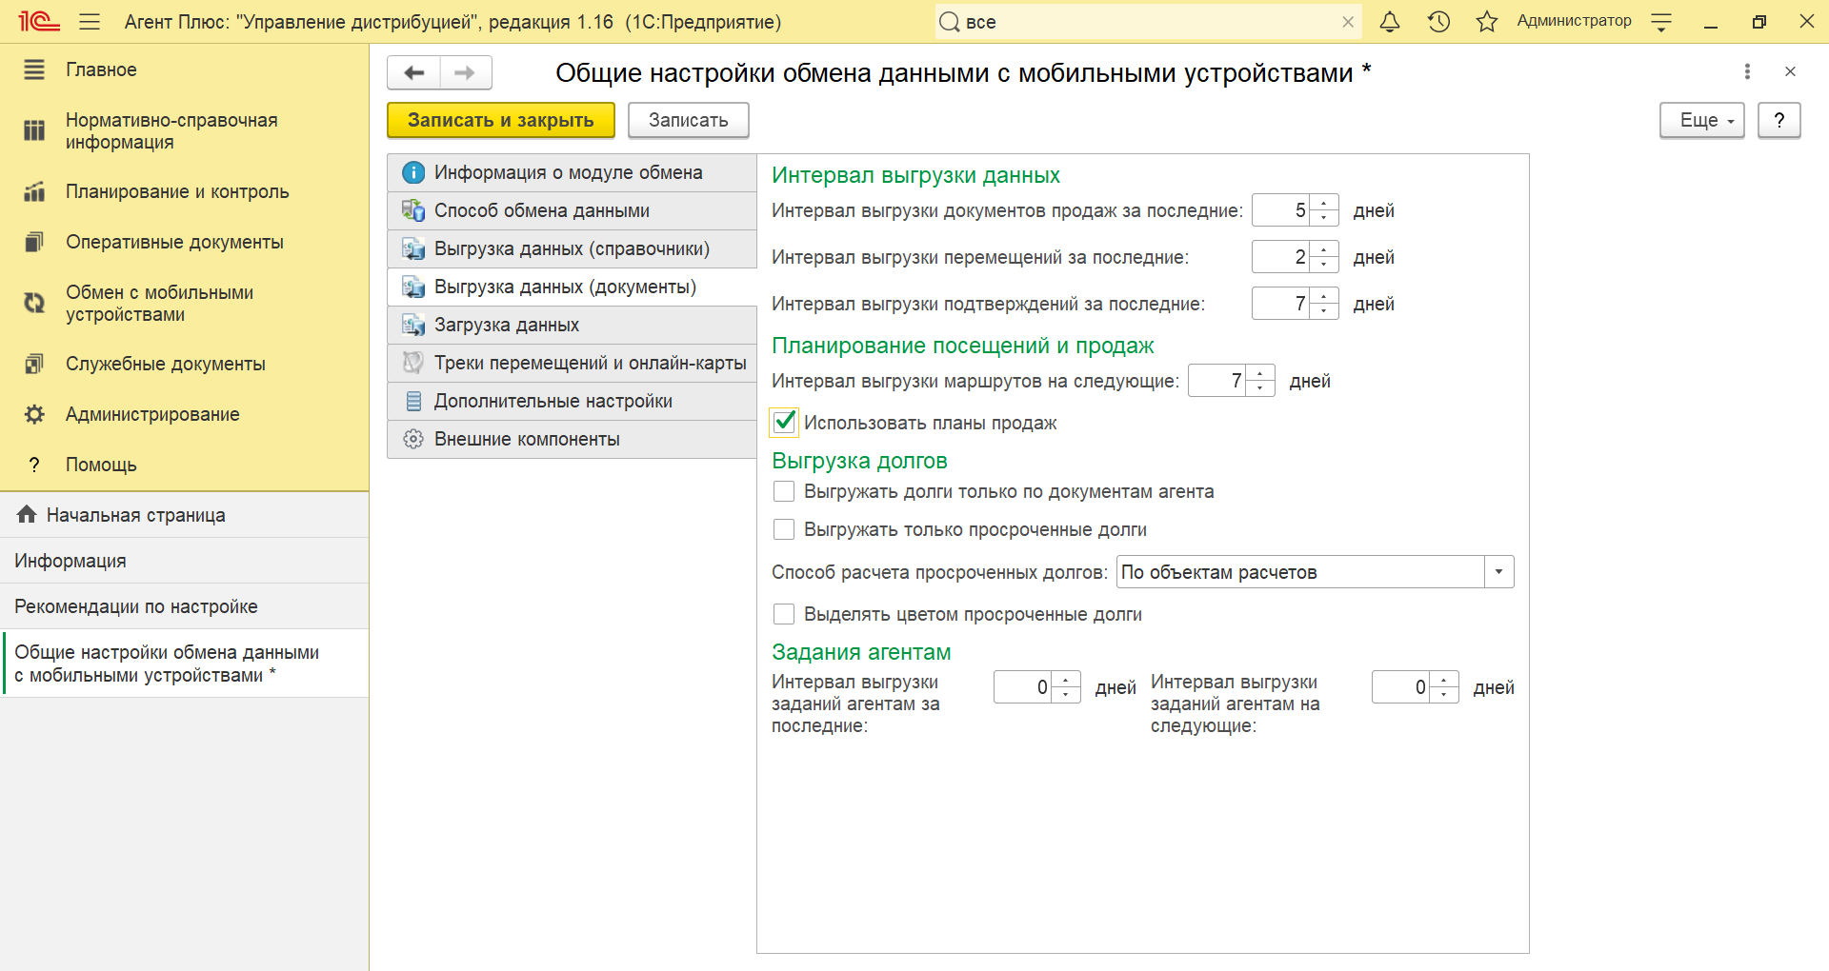Open the hamburger sections menu icon
The height and width of the screenshot is (971, 1829).
point(90,22)
